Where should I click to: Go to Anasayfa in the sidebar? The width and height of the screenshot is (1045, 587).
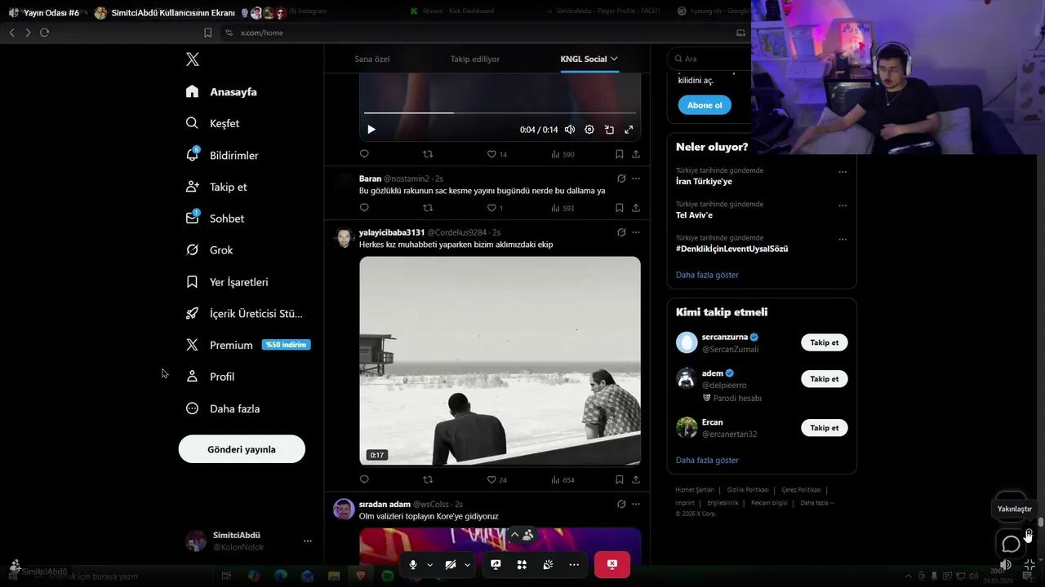pos(221,92)
